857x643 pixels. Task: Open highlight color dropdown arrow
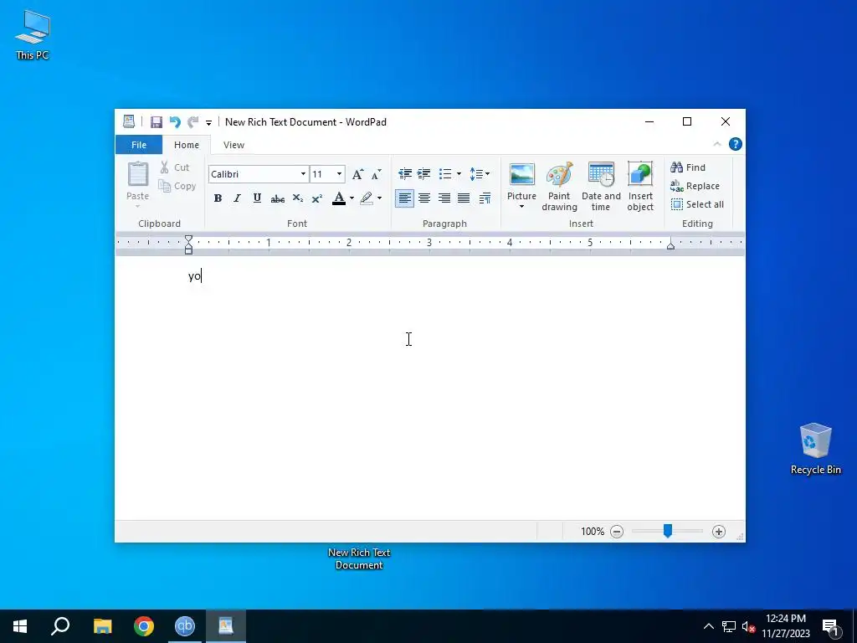click(x=379, y=198)
